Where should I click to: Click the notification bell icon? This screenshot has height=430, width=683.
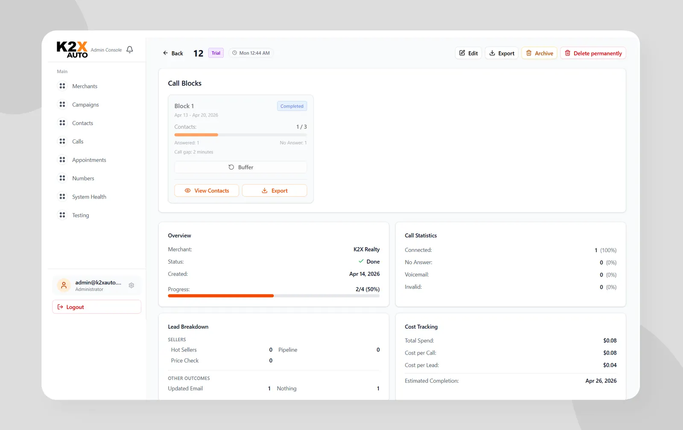[x=130, y=49]
